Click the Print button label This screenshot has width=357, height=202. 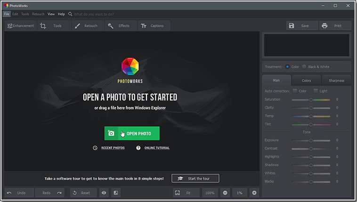[338, 26]
